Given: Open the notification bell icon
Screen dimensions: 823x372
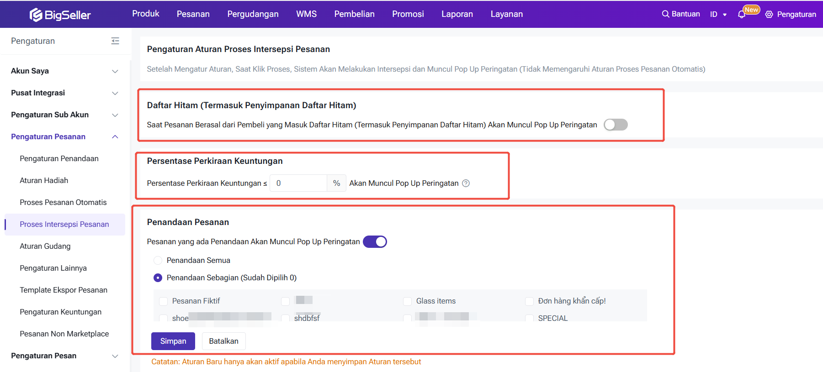Looking at the screenshot, I should coord(741,15).
